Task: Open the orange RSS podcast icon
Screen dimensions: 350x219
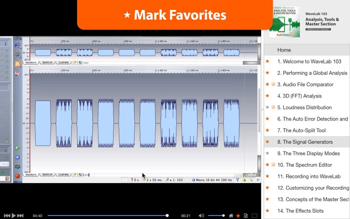Action: coord(17,64)
